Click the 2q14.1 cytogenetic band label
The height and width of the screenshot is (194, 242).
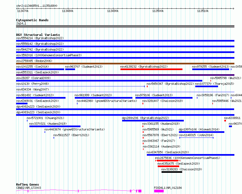pos(21,23)
